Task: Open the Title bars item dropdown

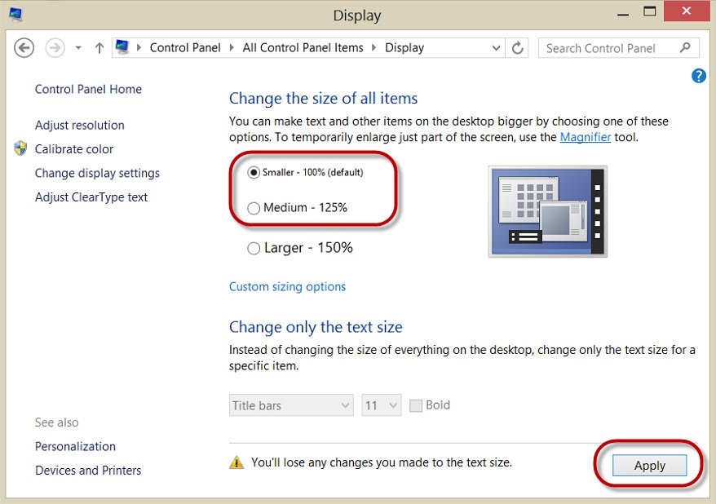Action: point(291,405)
